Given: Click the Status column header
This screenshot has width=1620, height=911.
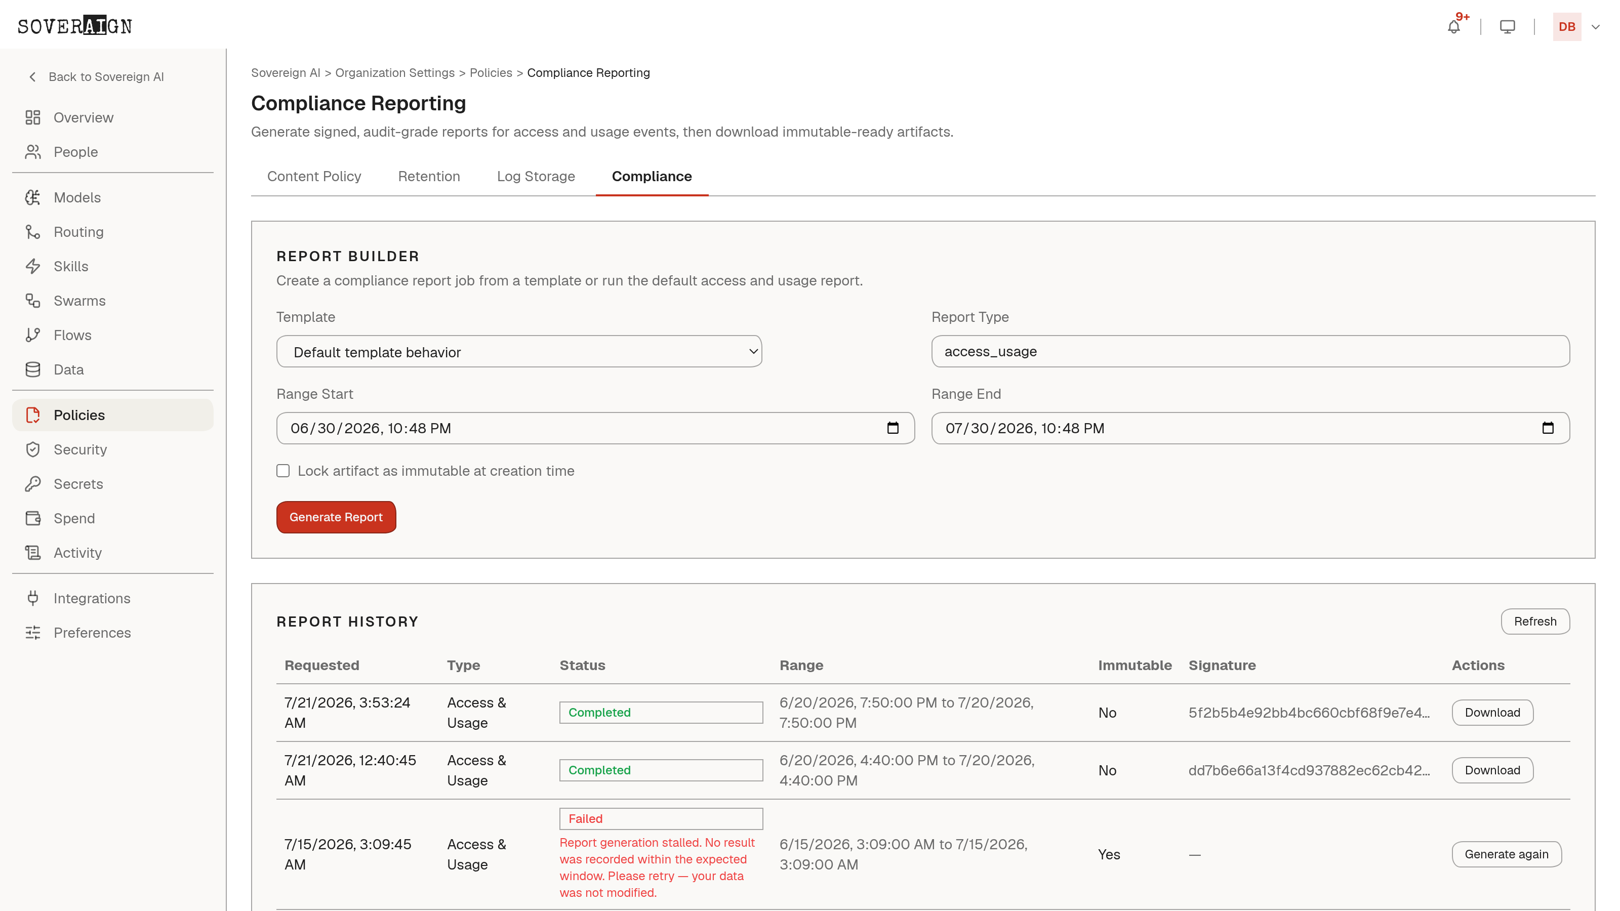Looking at the screenshot, I should coord(582,665).
